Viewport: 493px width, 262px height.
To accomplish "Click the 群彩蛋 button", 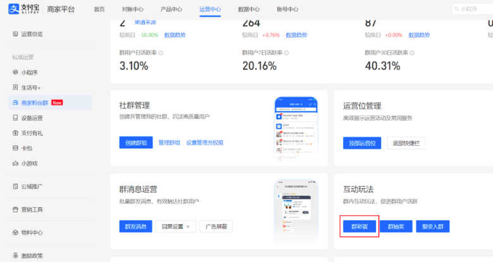I will pyautogui.click(x=359, y=227).
